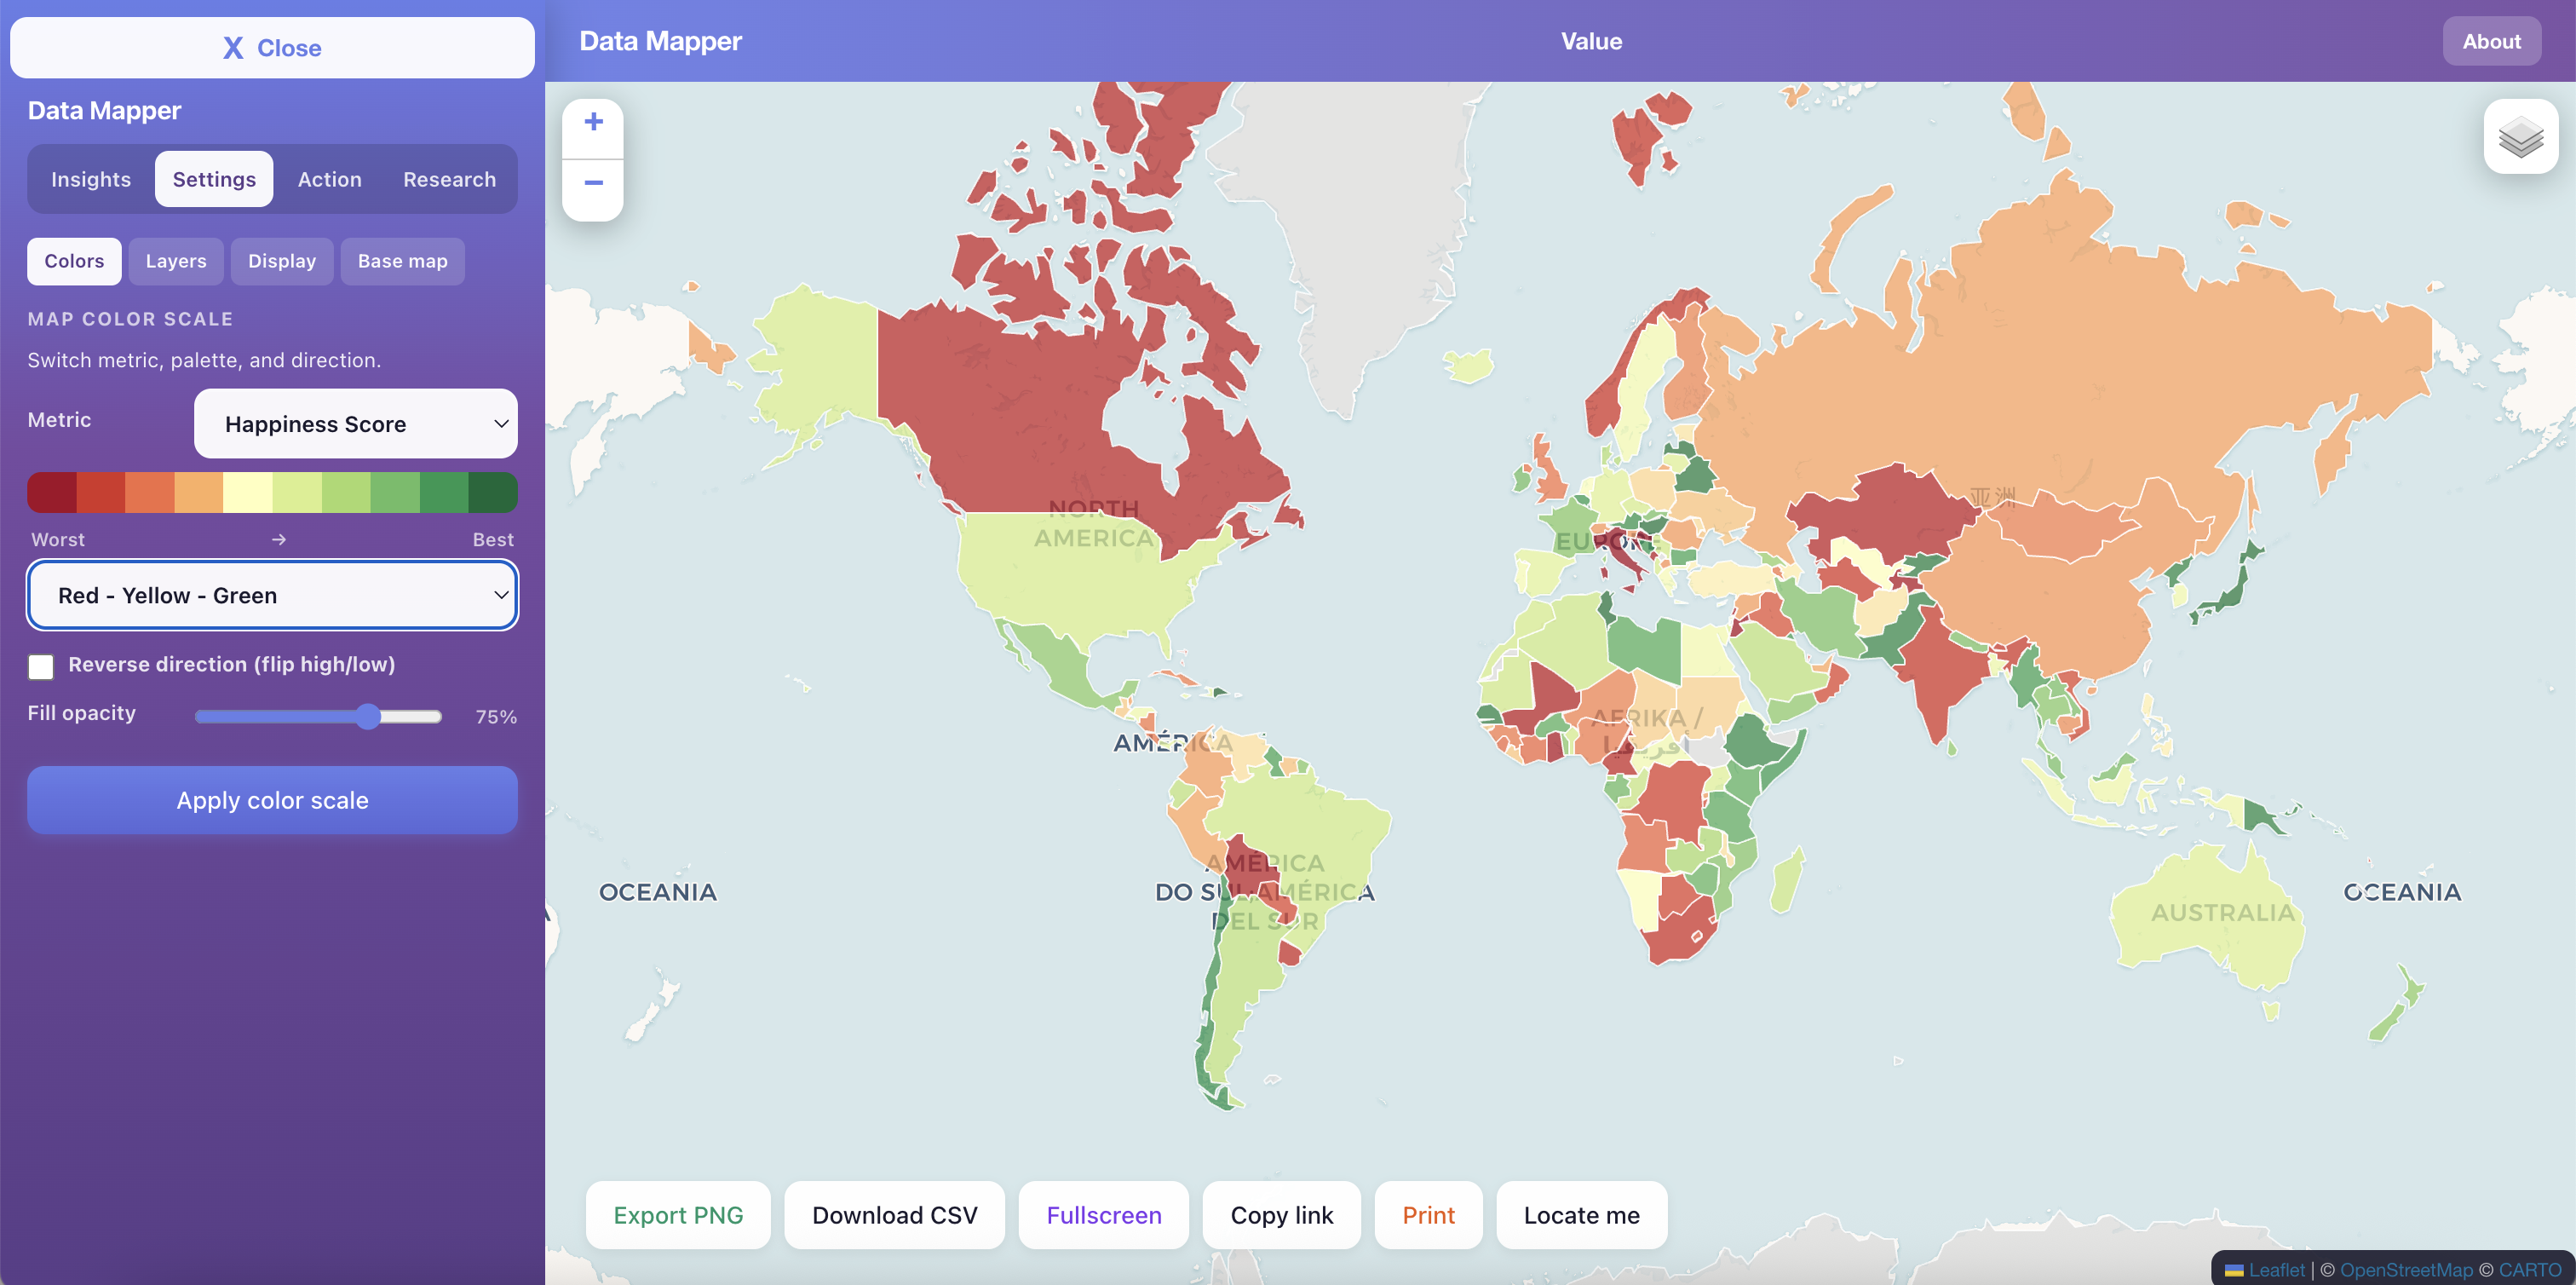Open the About button in header
Image resolution: width=2576 pixels, height=1285 pixels.
2490,41
